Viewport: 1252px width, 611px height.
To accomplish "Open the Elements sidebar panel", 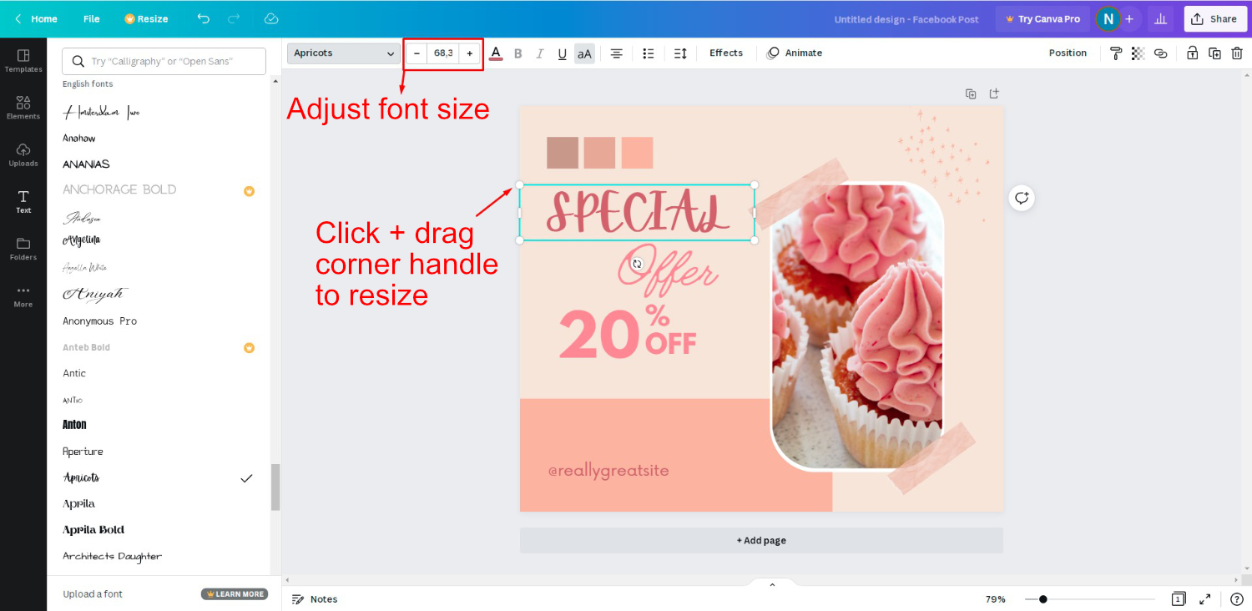I will 23,106.
